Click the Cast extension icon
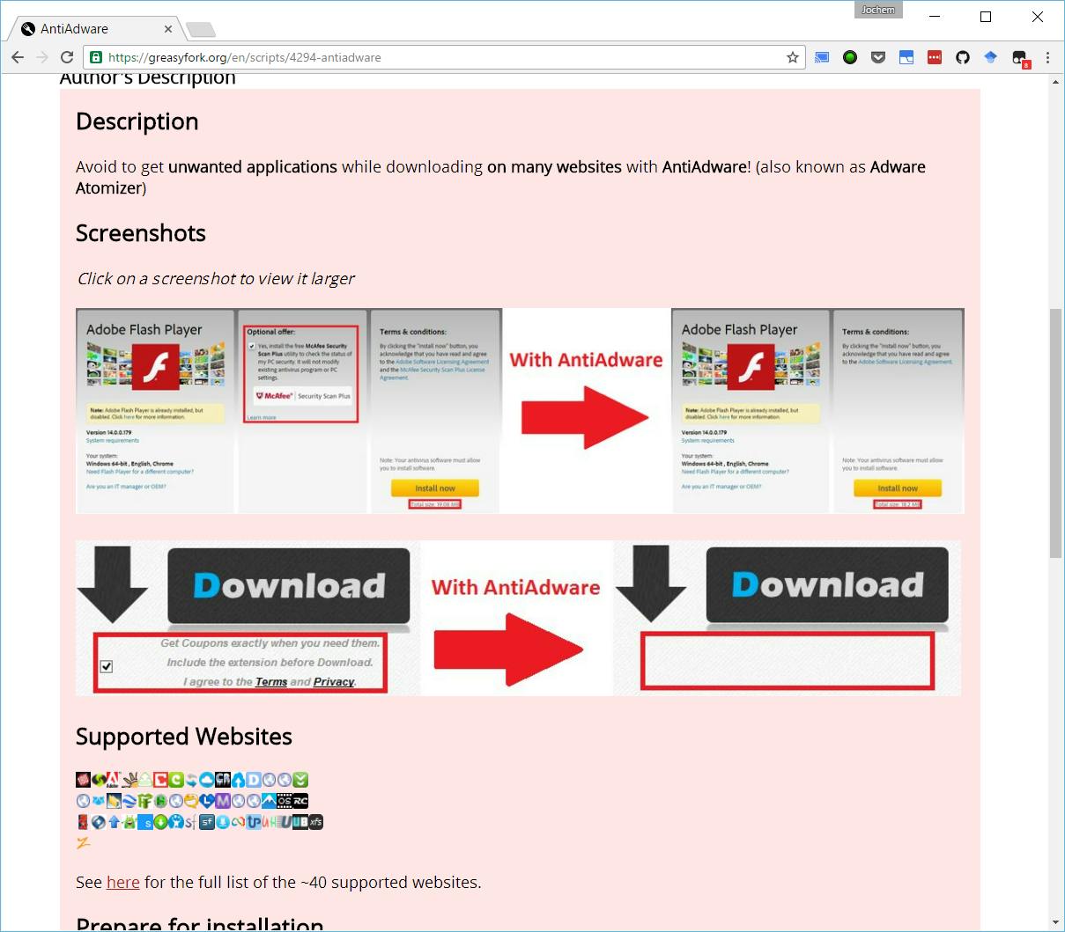Viewport: 1065px width, 932px height. point(822,57)
